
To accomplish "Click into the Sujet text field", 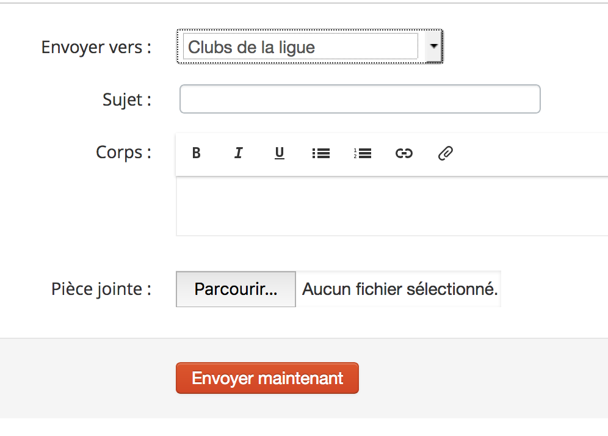I will coord(360,99).
